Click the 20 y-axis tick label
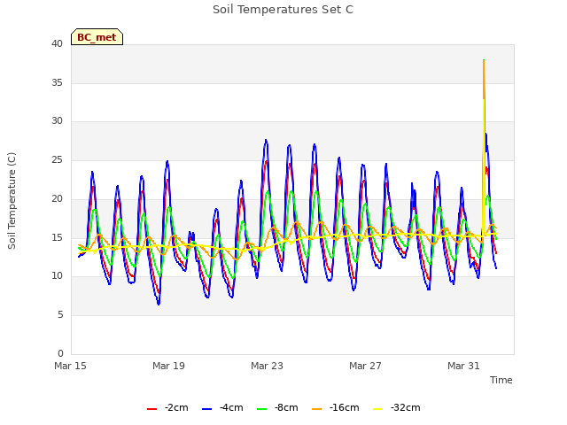567x425 pixels. (x=57, y=198)
